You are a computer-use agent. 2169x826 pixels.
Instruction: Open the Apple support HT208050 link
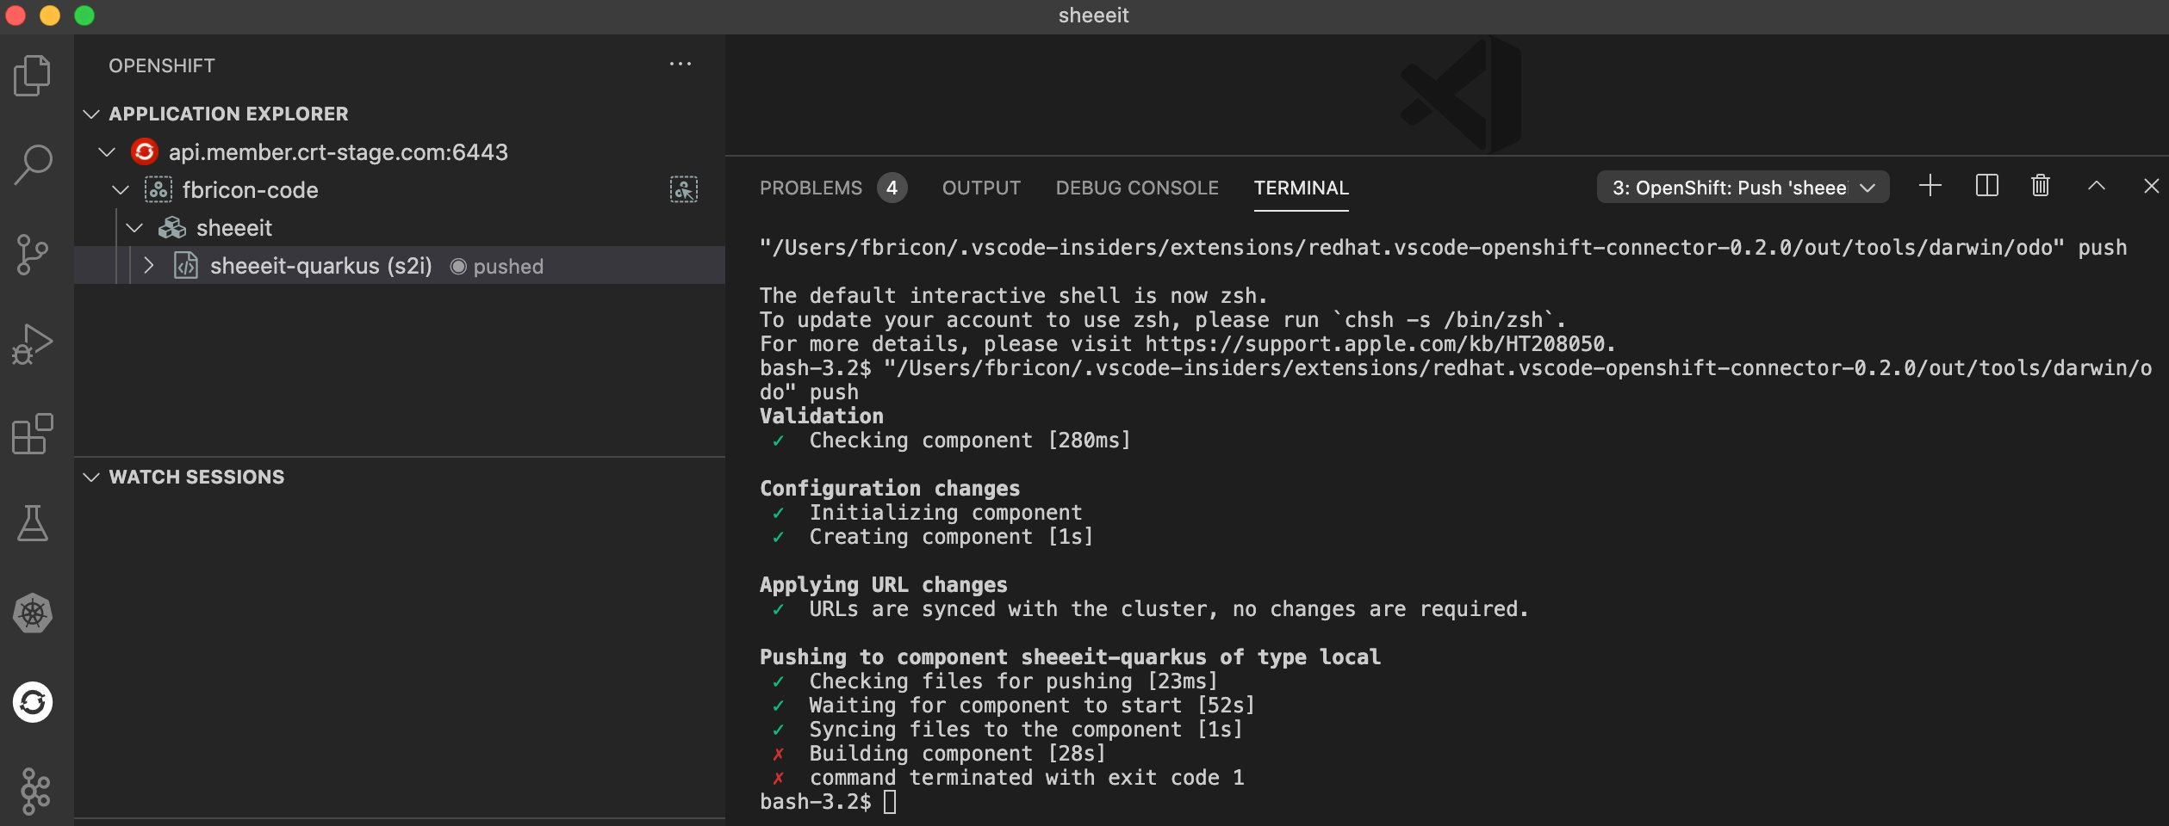(x=1379, y=343)
